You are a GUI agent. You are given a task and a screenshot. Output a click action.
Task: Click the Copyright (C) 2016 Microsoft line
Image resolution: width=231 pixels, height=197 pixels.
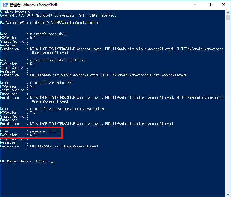coord(58,15)
